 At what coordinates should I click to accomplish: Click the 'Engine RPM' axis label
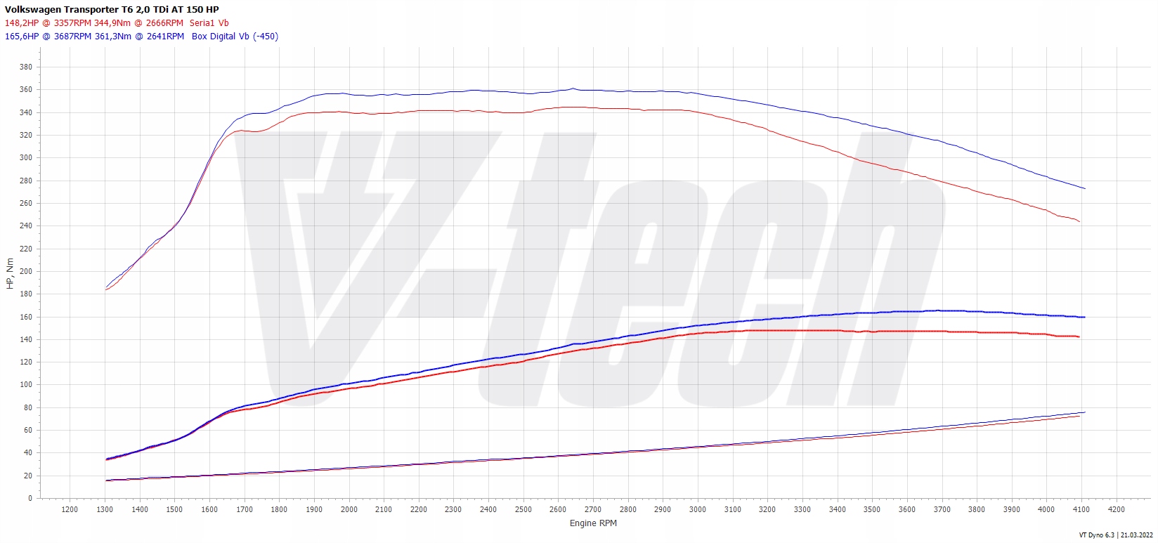[593, 523]
